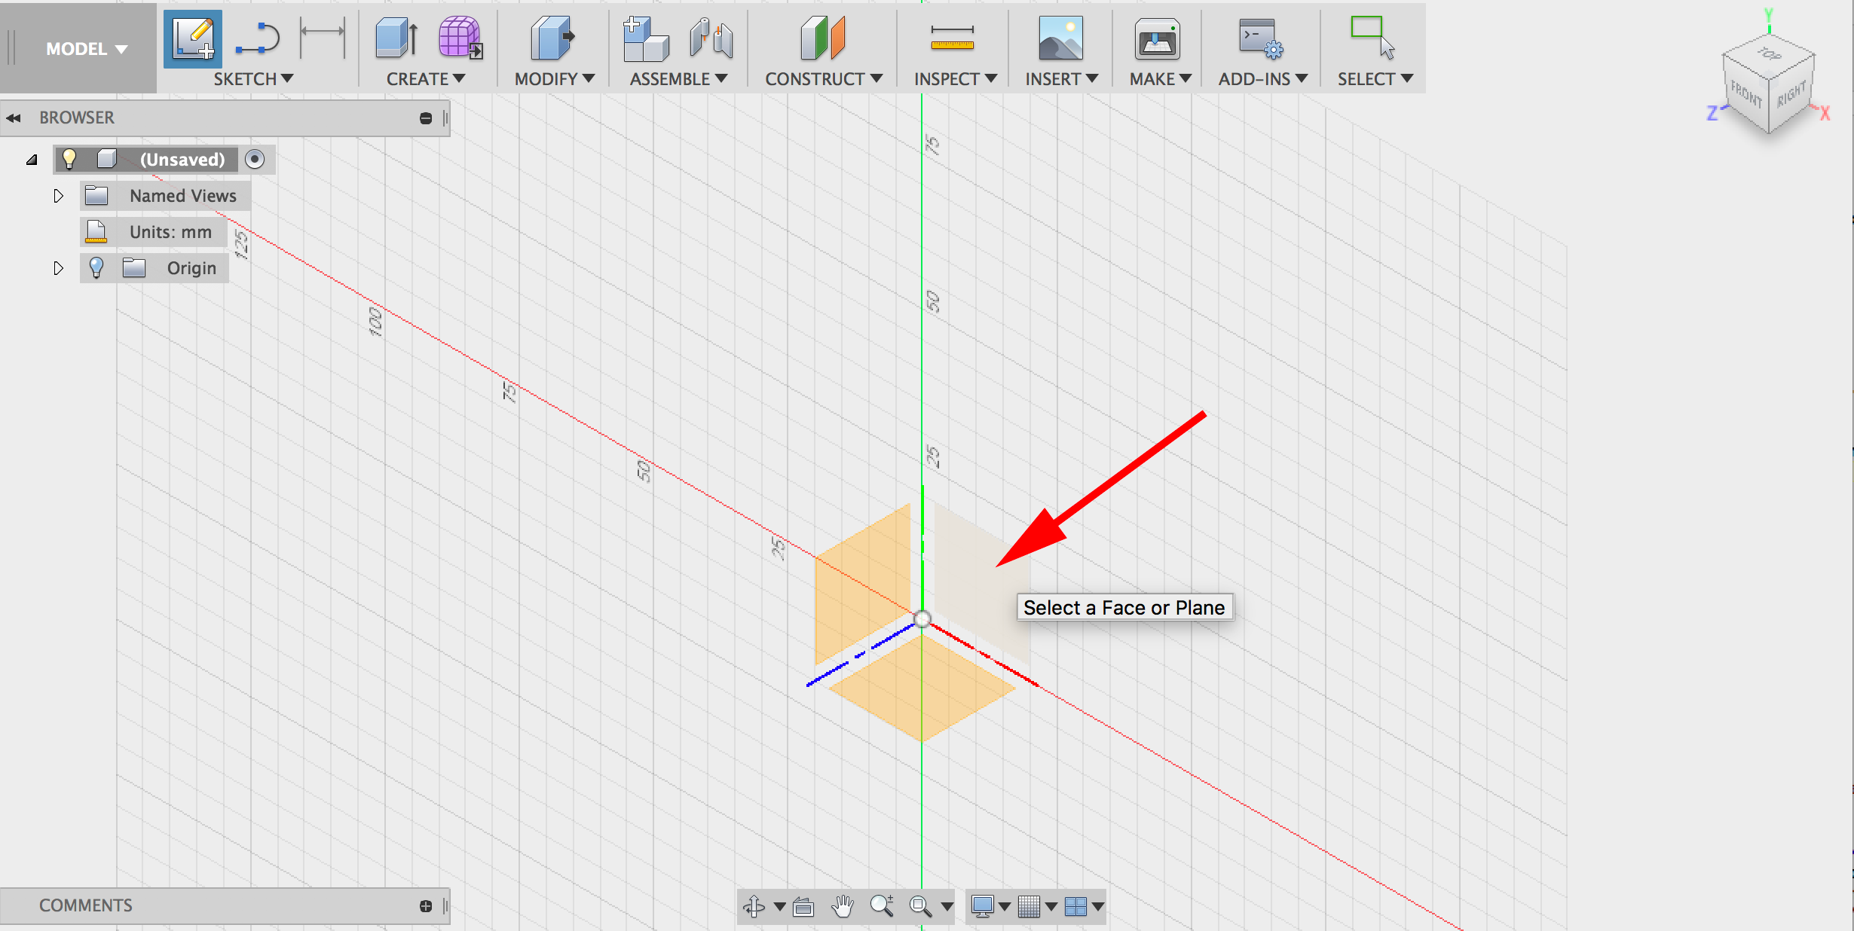This screenshot has width=1854, height=931.
Task: Select the Measure ruler icon
Action: coord(953,38)
